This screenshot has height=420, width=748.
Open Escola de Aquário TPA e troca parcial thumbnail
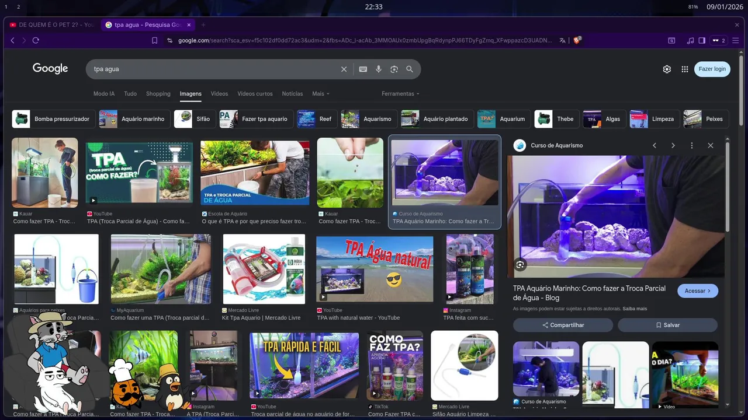click(x=255, y=173)
